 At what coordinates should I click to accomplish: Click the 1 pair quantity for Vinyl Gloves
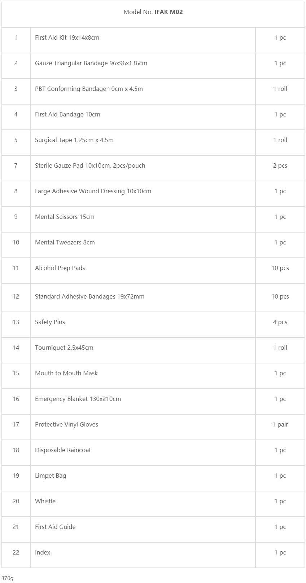pos(280,424)
